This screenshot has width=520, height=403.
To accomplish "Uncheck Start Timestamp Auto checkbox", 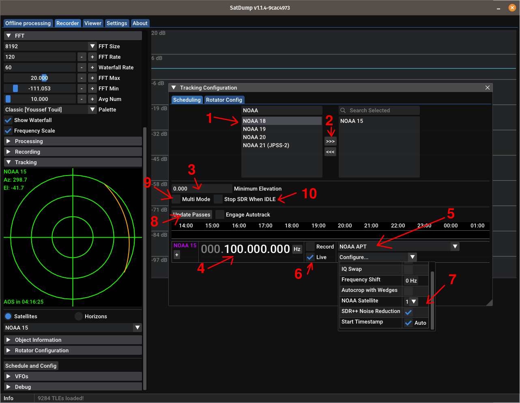I will tap(408, 323).
